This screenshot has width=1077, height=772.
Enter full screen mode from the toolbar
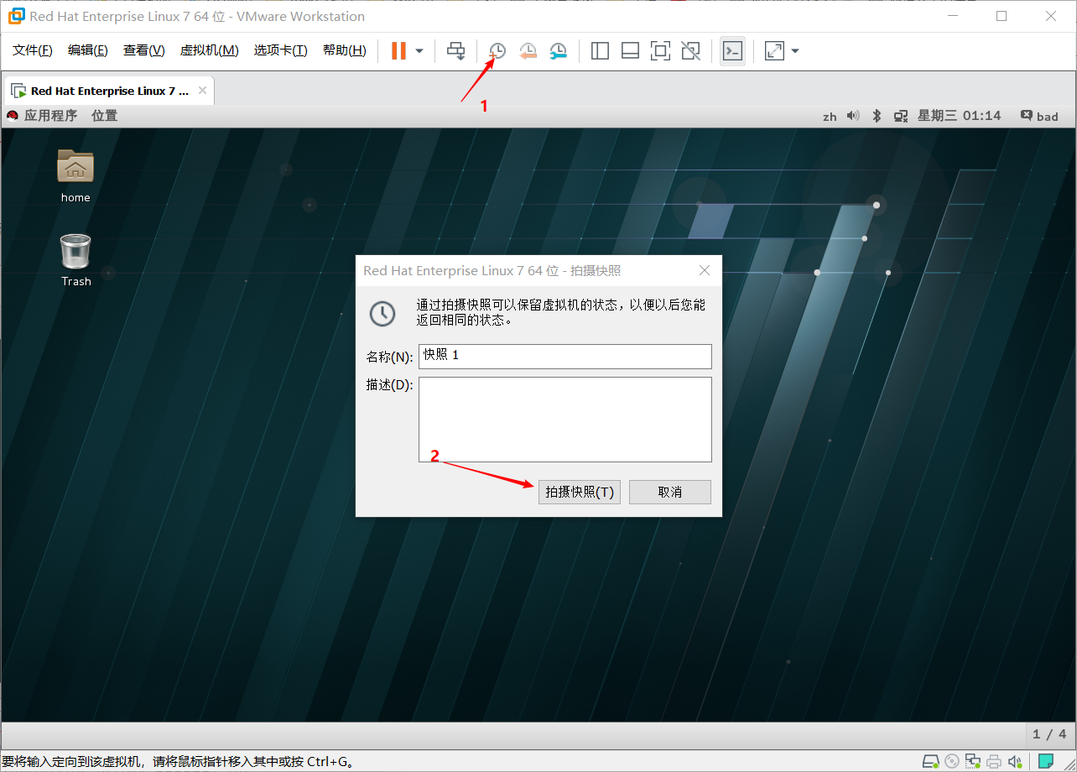point(660,51)
